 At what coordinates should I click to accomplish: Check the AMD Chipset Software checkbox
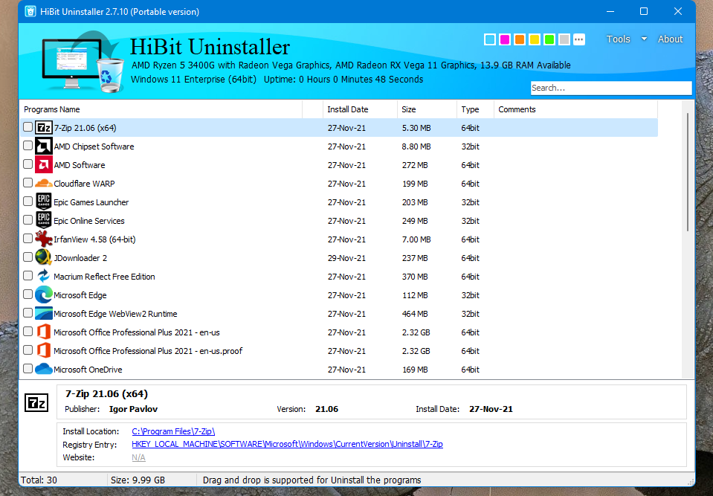(x=28, y=146)
